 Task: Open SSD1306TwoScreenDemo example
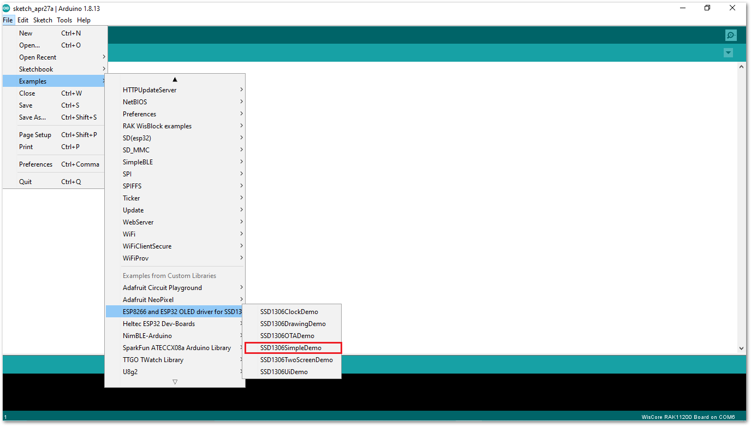point(292,360)
